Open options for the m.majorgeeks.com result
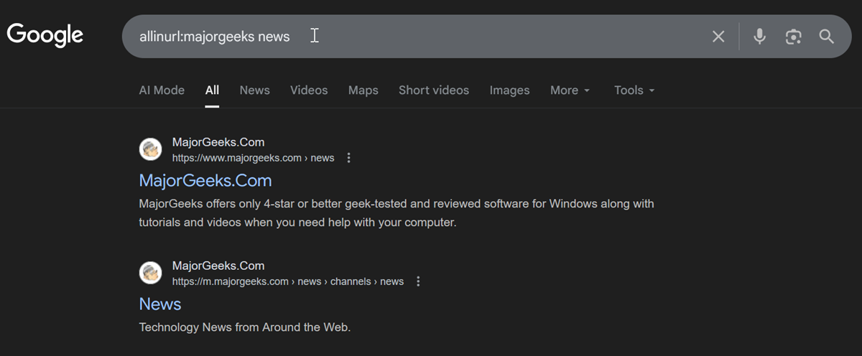This screenshot has height=356, width=862. pyautogui.click(x=419, y=281)
